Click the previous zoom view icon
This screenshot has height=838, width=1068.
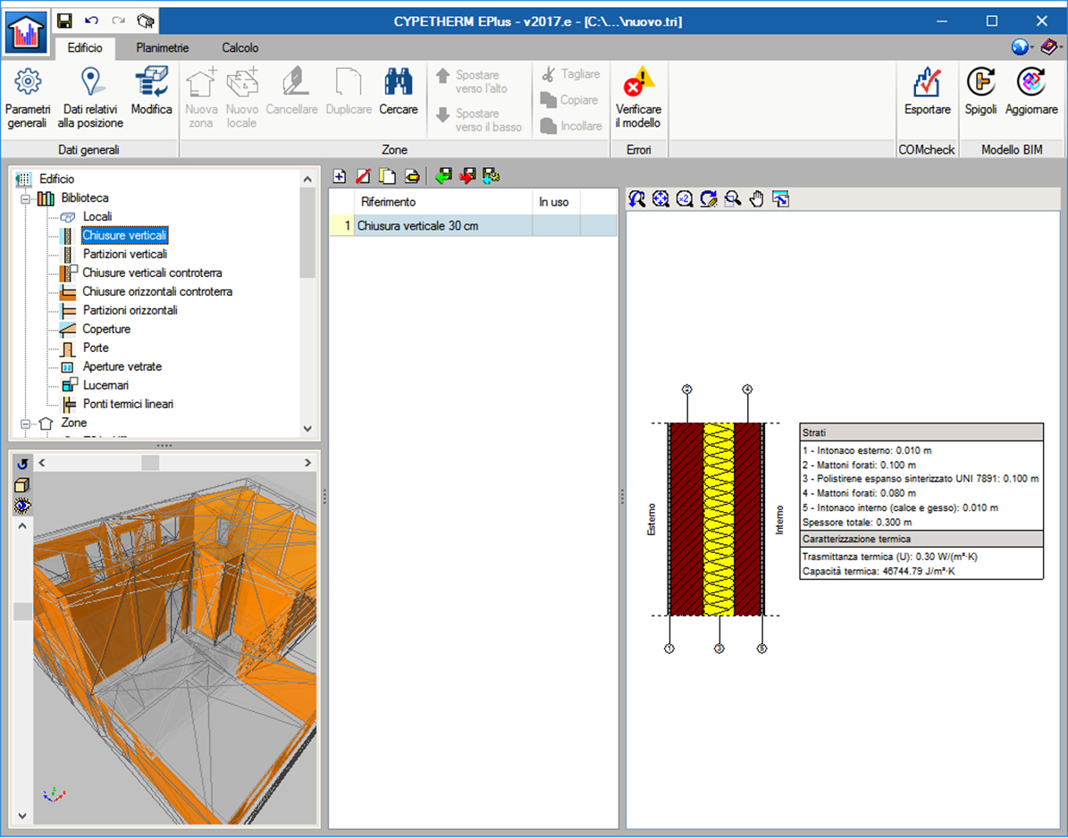637,198
